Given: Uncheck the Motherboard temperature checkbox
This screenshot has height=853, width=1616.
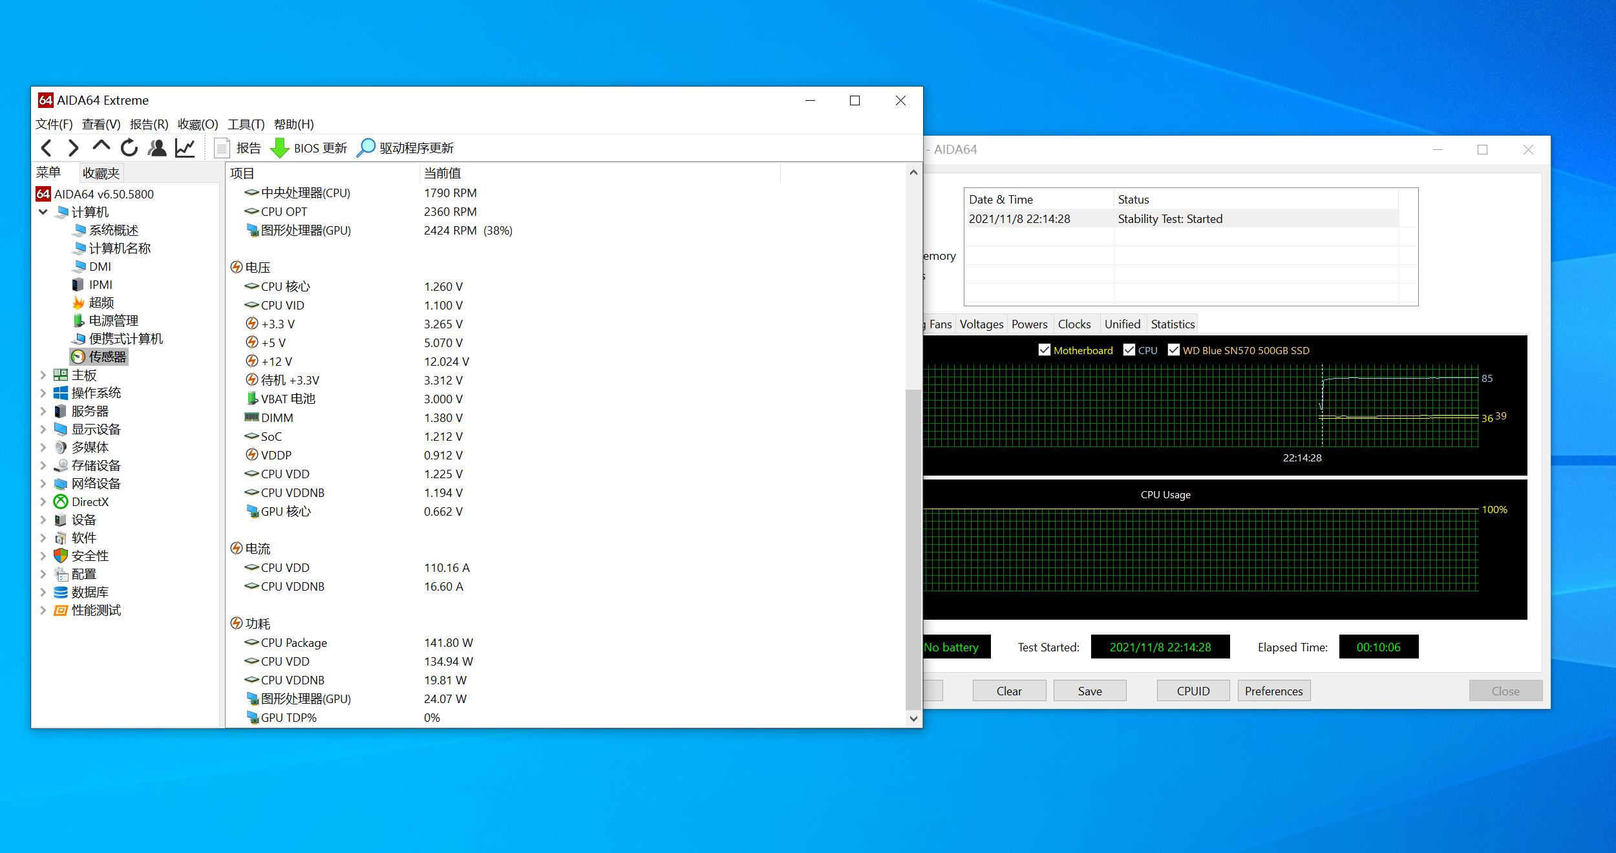Looking at the screenshot, I should [1044, 350].
